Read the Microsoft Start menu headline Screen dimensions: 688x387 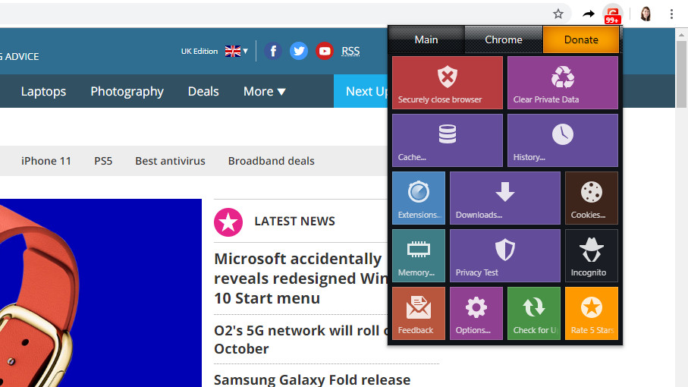[301, 278]
